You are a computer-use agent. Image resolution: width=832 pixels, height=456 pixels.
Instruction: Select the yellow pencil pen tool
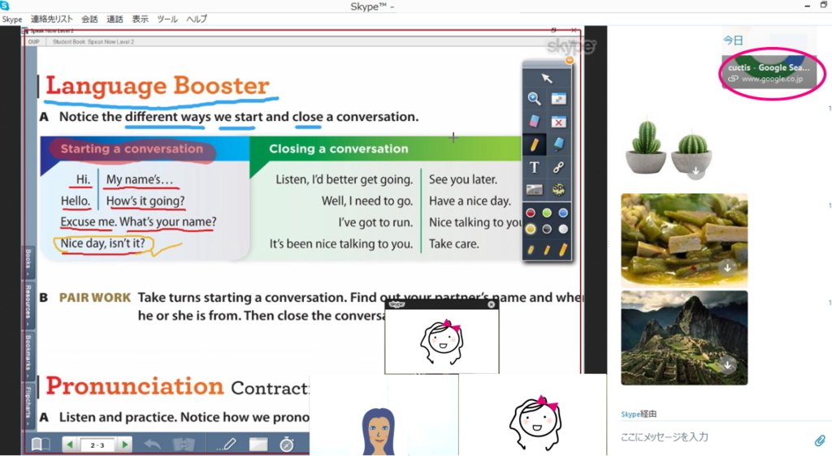535,144
